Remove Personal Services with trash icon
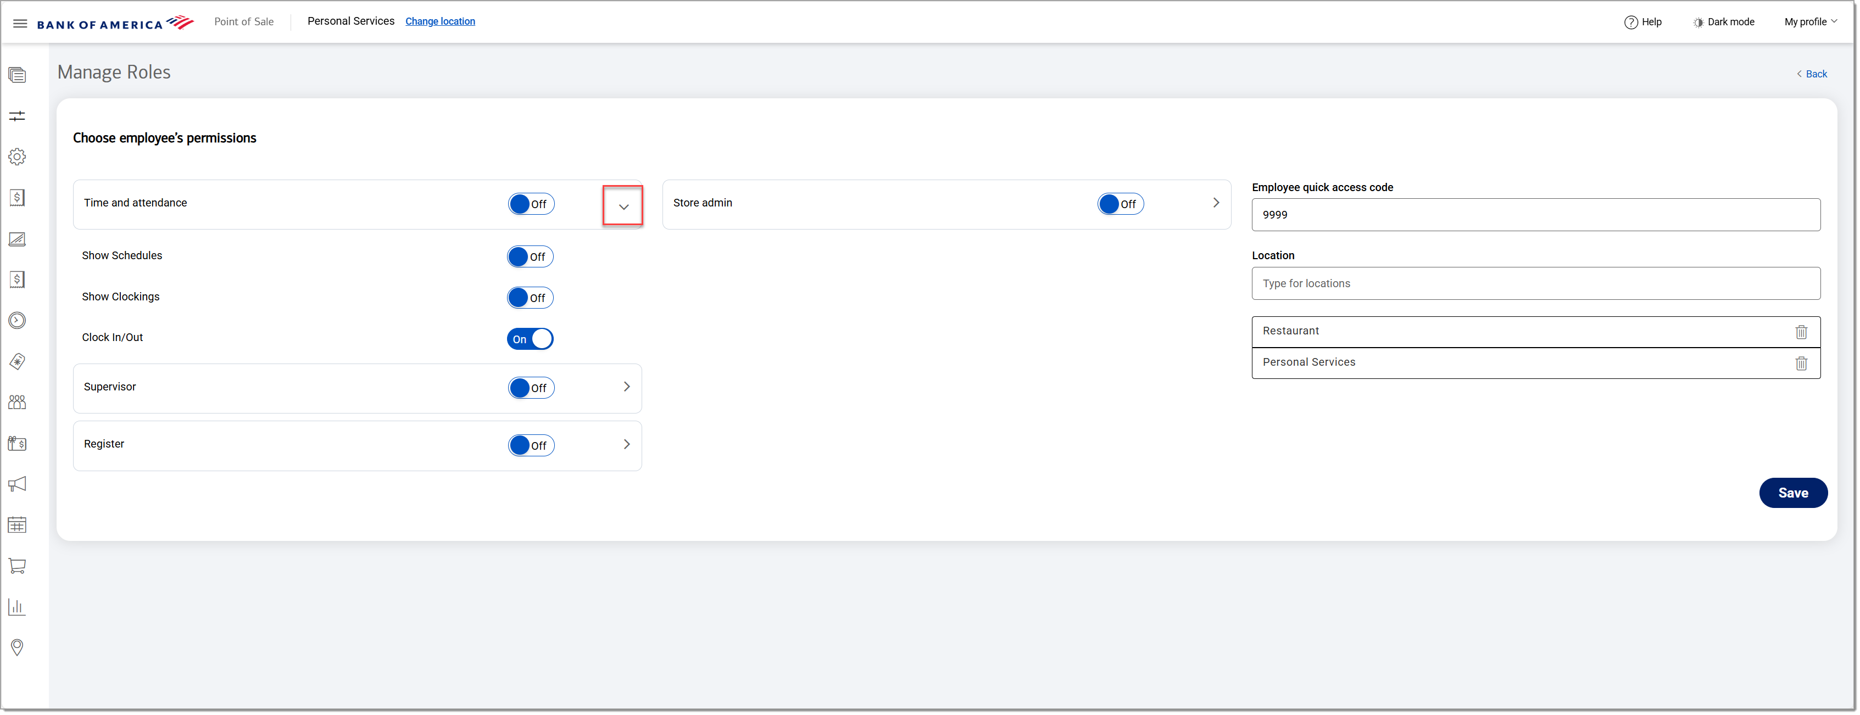This screenshot has width=1860, height=715. 1801,363
